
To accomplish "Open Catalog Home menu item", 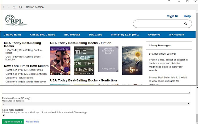I will (x=12, y=35).
